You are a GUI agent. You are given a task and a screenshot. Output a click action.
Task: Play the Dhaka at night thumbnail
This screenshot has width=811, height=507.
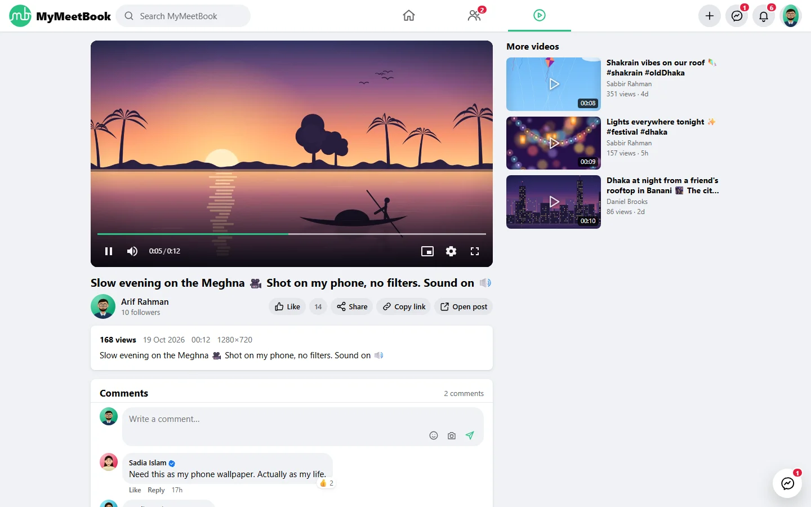click(554, 202)
